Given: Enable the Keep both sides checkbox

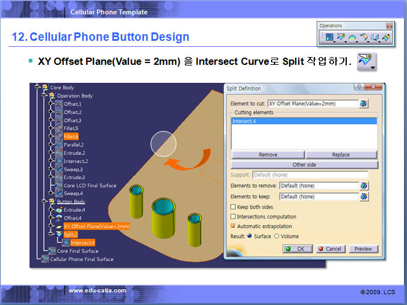Looking at the screenshot, I should tap(233, 207).
